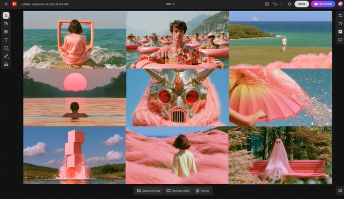
Task: Open the Presets button
Action: tap(202, 191)
